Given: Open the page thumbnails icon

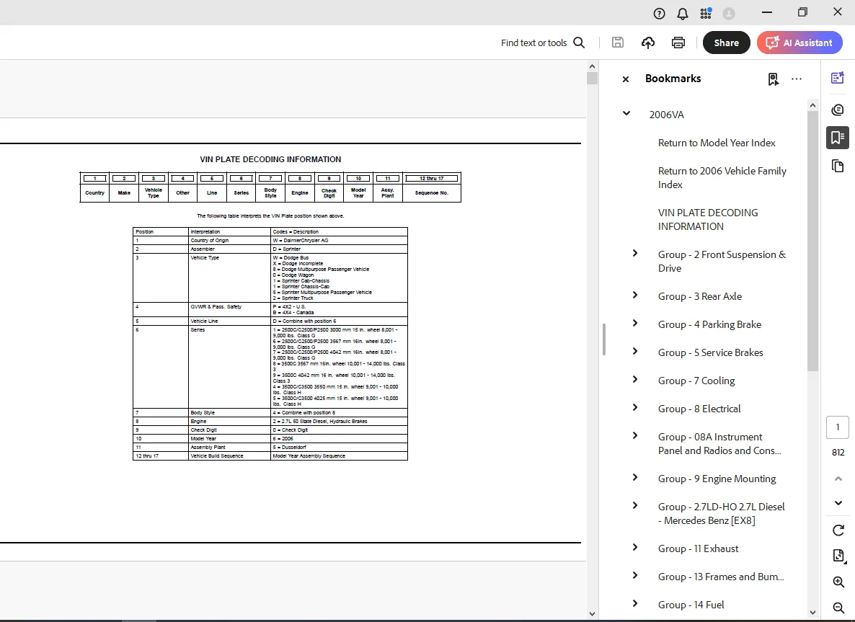Looking at the screenshot, I should click(x=838, y=166).
